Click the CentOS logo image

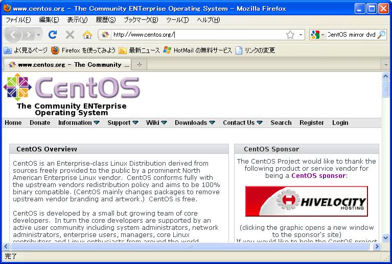coord(72,88)
